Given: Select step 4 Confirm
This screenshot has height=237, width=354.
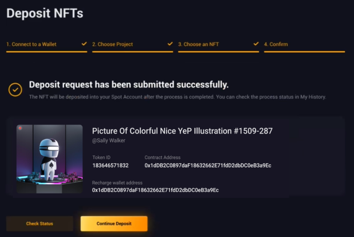Looking at the screenshot, I should tap(276, 44).
